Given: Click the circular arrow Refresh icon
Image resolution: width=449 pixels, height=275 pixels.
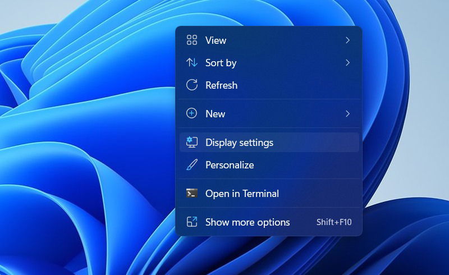Looking at the screenshot, I should coord(191,85).
